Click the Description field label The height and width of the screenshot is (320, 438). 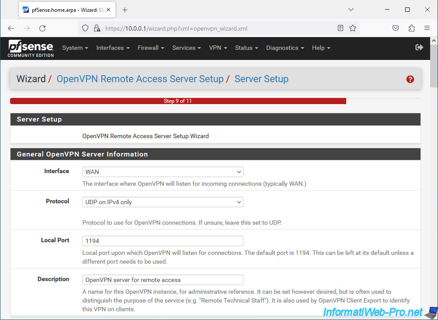(53, 279)
